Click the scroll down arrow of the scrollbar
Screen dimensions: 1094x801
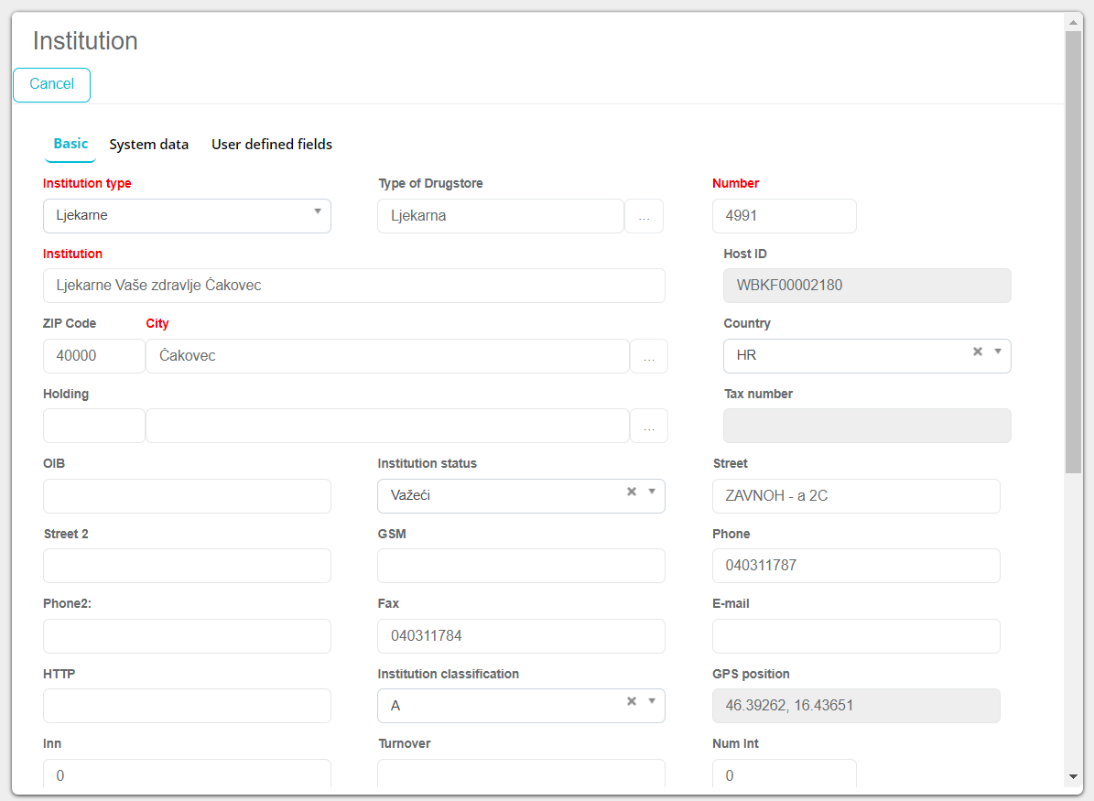click(1073, 776)
